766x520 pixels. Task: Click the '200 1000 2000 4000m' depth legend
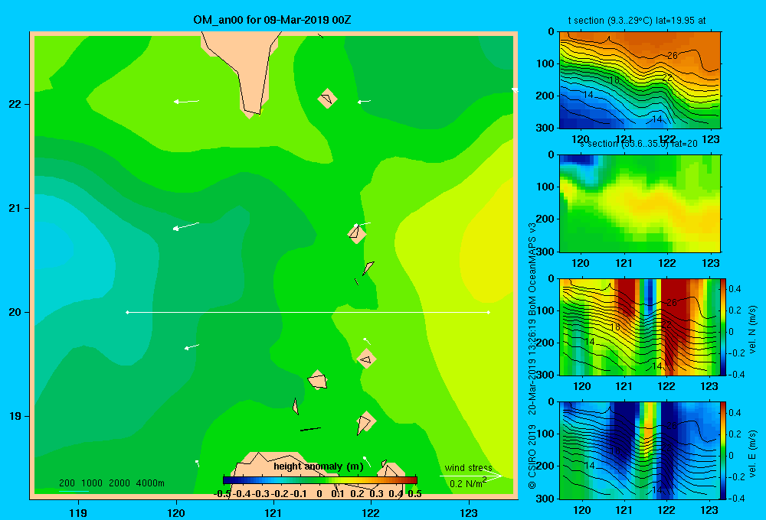click(x=112, y=483)
